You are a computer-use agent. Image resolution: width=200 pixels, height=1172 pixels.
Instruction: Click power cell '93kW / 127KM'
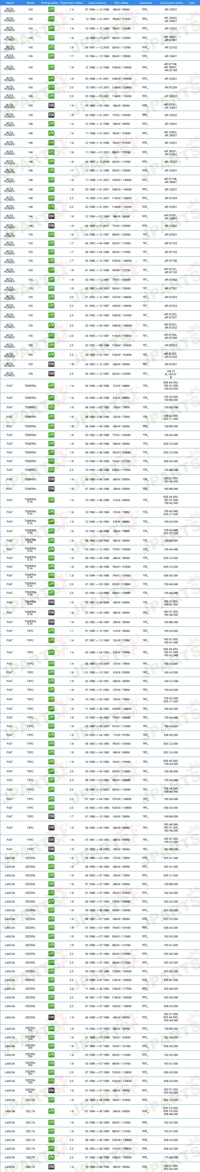121,270
